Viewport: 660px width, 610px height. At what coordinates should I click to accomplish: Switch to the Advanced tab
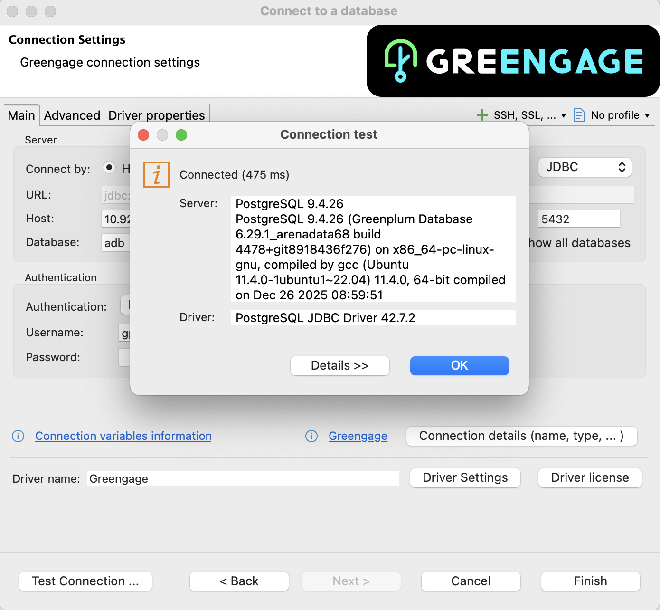(x=72, y=115)
